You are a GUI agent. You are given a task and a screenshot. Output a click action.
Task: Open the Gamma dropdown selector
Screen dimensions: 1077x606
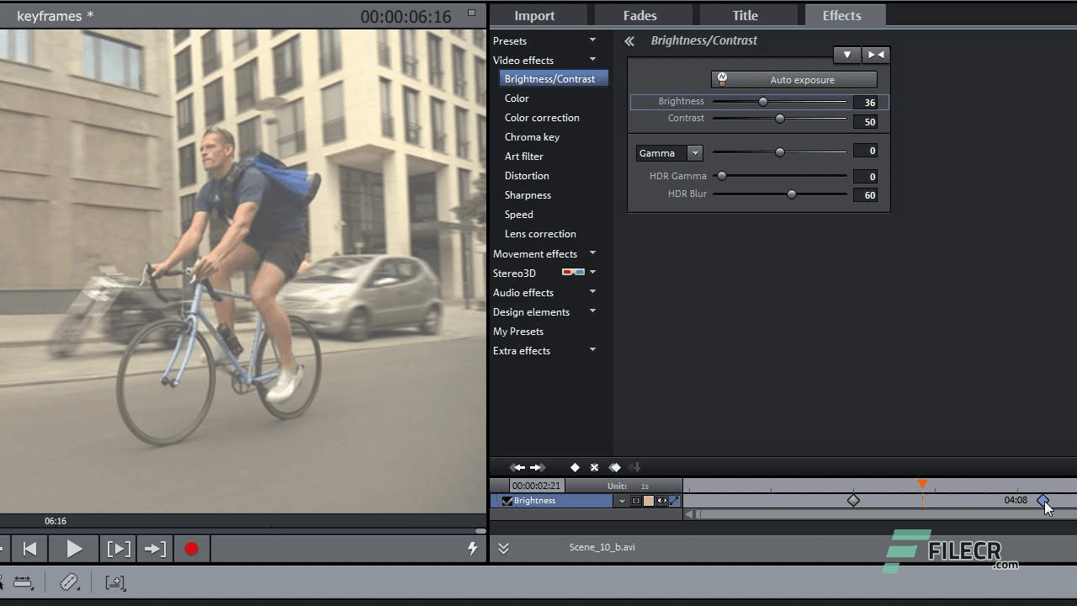tap(695, 152)
